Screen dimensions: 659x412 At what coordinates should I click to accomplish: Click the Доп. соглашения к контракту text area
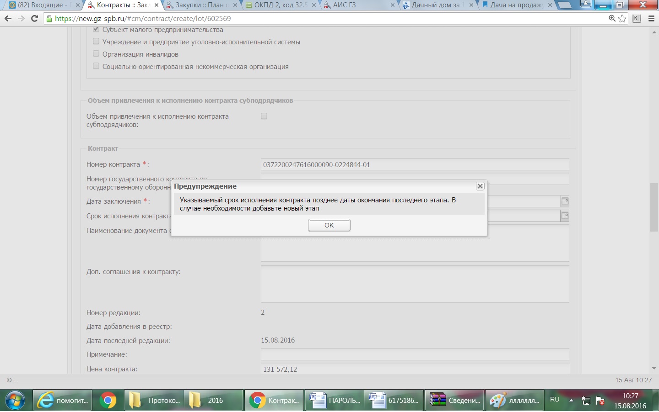[x=415, y=284]
